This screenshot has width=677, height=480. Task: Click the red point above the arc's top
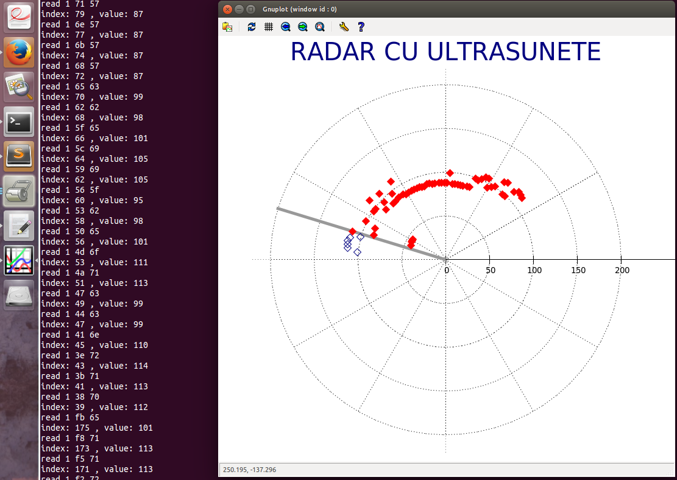point(450,173)
